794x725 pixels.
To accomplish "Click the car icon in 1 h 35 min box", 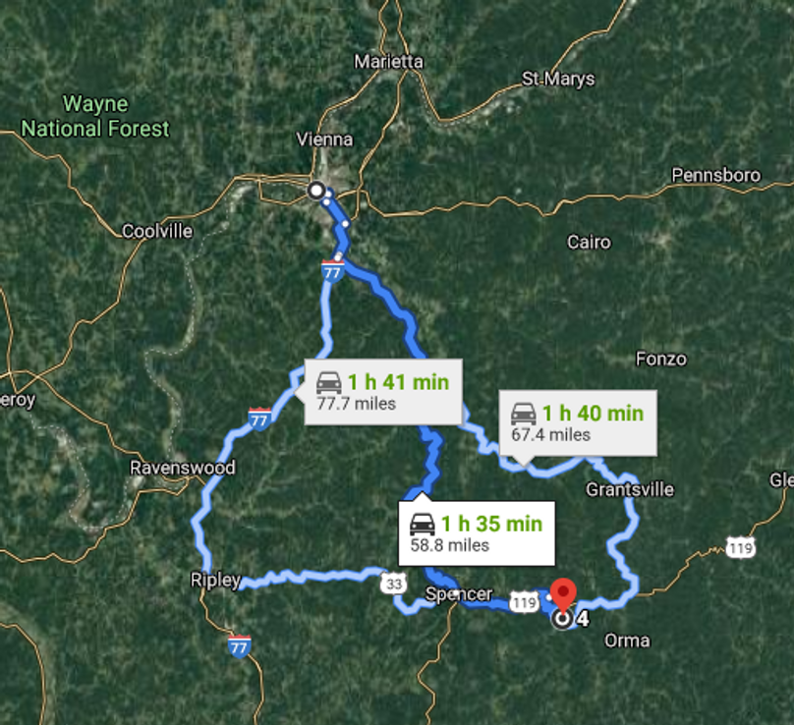I will coord(423,525).
